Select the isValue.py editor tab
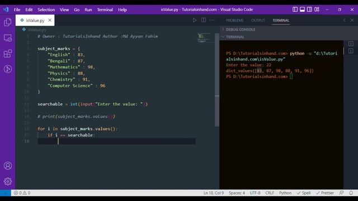 coord(35,20)
